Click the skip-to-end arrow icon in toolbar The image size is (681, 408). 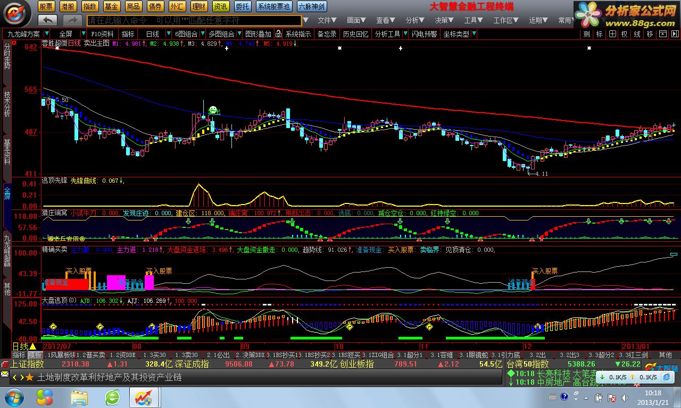pos(675,33)
